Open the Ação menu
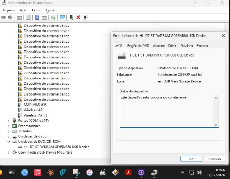The height and width of the screenshot is (179, 230). pyautogui.click(x=23, y=10)
